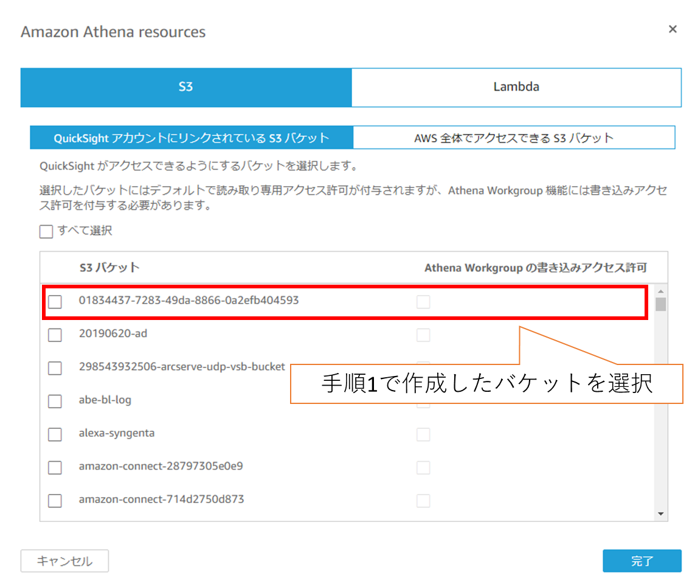Viewport: 692px width, 581px height.
Task: Check the 20190620-ad bucket checkbox
Action: [x=55, y=335]
